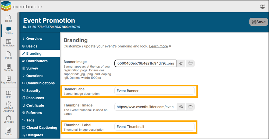The height and width of the screenshot is (139, 269).
Task: Select Questions in the event menu
Action: (40, 76)
